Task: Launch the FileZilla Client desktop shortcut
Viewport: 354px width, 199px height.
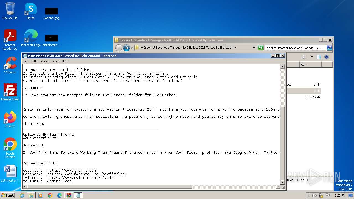Action: click(10, 92)
